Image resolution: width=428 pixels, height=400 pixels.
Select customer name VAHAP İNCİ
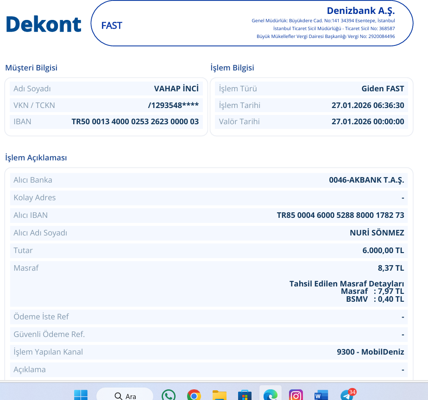[176, 89]
